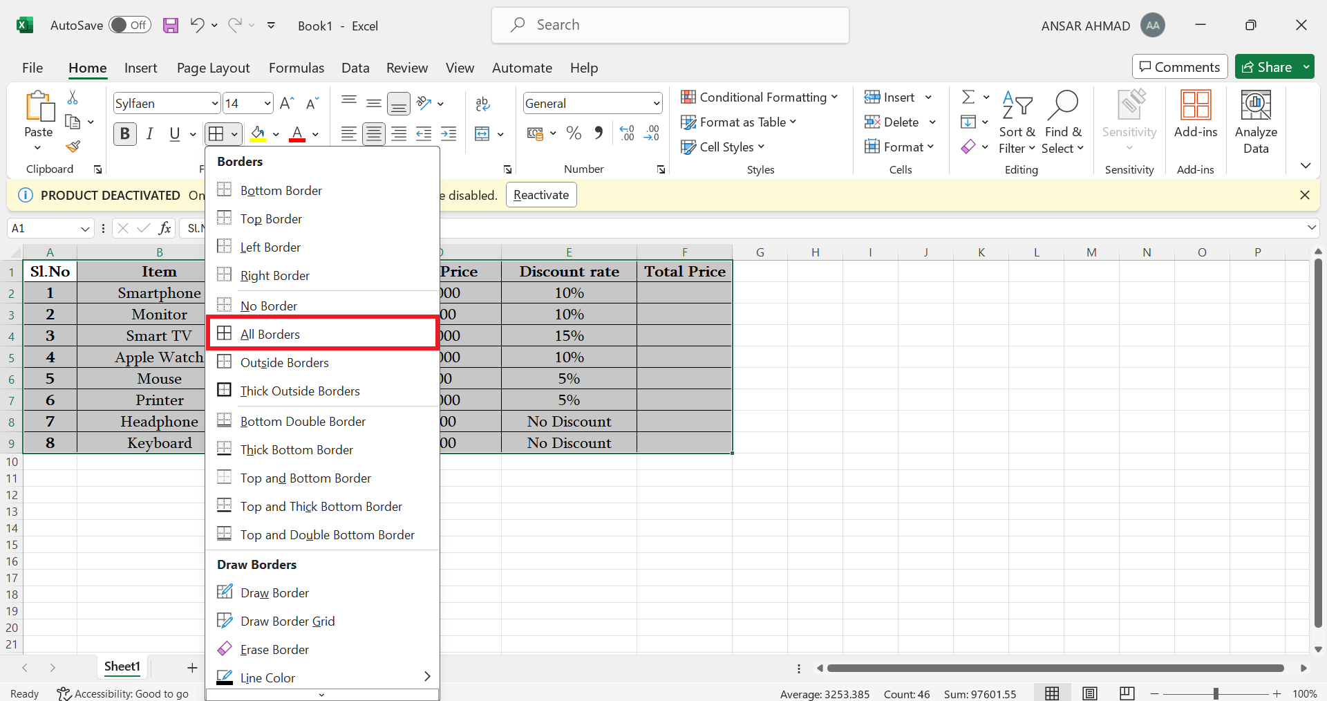
Task: Click the Reactivate button
Action: coord(540,195)
